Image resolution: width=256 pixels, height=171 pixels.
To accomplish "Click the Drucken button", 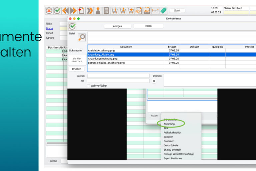I will (x=76, y=69).
